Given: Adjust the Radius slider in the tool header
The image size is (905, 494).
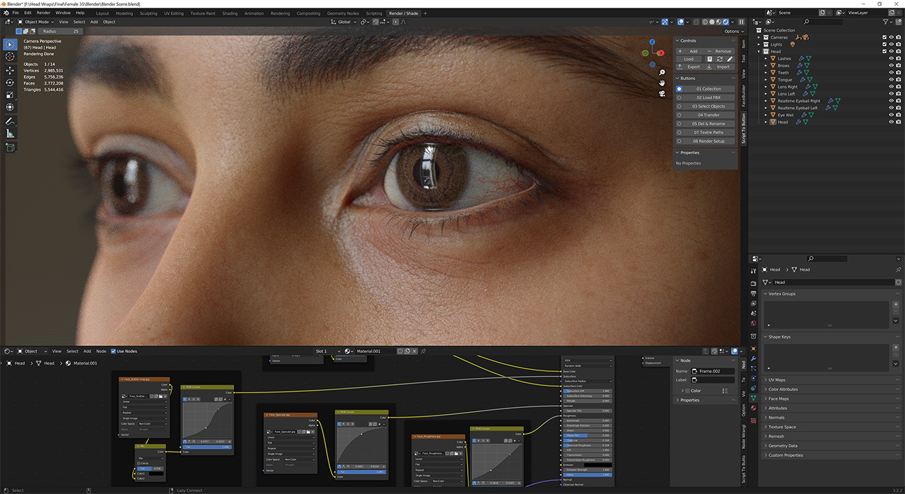Looking at the screenshot, I should 59,31.
